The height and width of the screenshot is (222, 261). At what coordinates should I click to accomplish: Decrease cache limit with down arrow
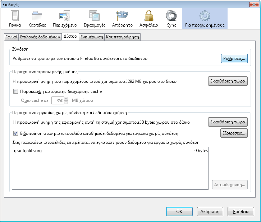(x=66, y=102)
